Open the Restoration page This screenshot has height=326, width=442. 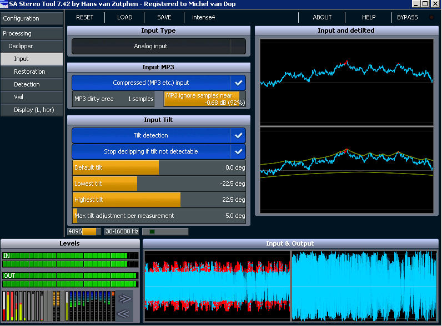tap(32, 72)
